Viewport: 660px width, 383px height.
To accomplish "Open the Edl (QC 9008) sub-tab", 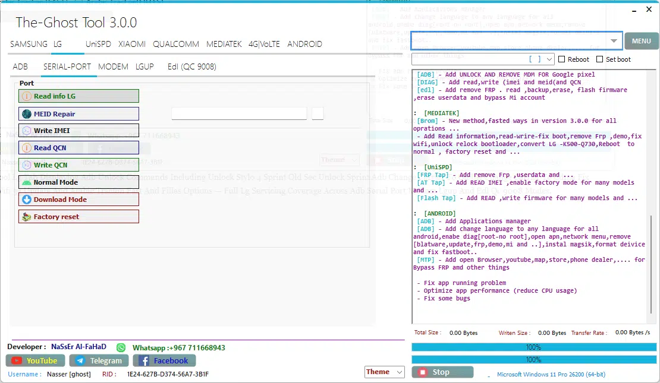I will point(191,67).
